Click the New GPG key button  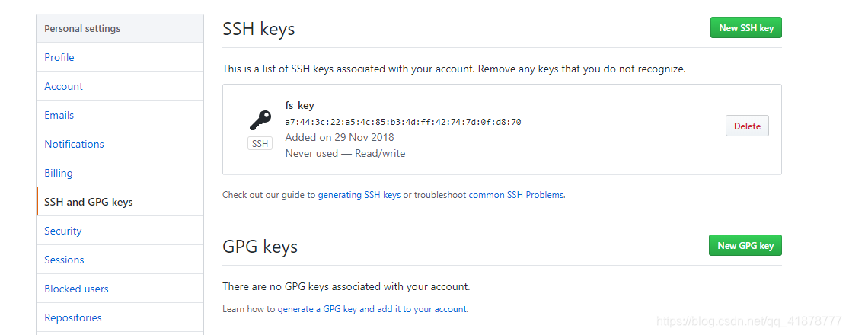(x=745, y=245)
